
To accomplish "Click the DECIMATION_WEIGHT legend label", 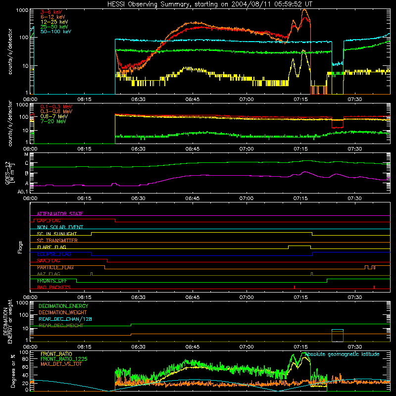I will pyautogui.click(x=63, y=312).
